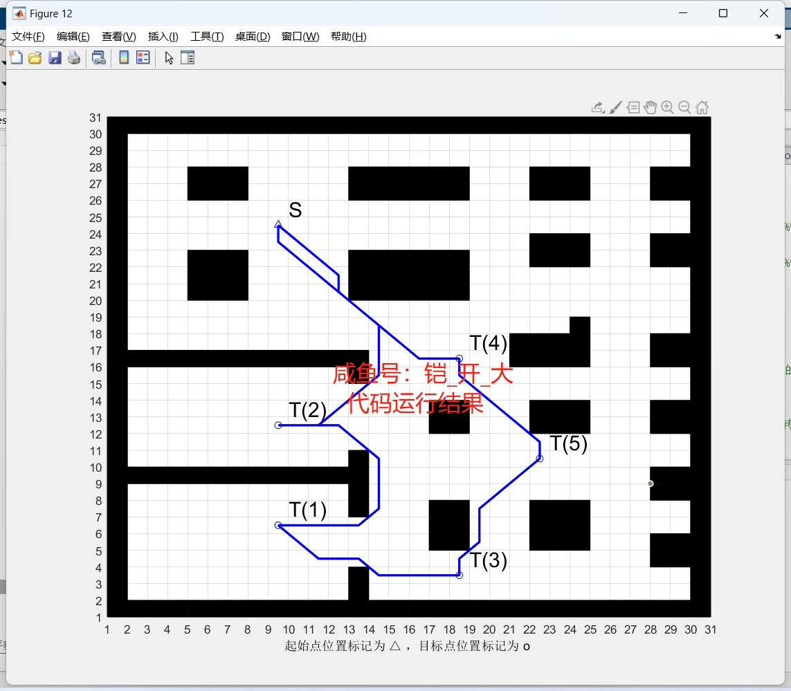Insert a colorbar via toolbar icon
This screenshot has height=691, width=791.
tap(124, 58)
